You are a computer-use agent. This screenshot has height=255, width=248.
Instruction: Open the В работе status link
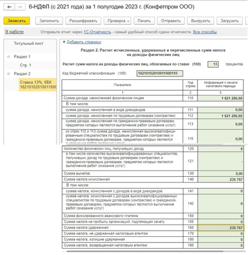[x=15, y=32]
